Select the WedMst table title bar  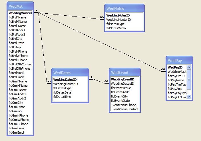tap(20, 6)
